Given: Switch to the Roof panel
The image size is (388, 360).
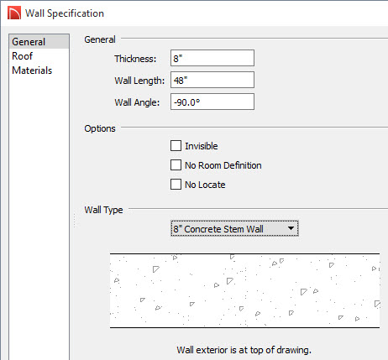Looking at the screenshot, I should pos(23,56).
